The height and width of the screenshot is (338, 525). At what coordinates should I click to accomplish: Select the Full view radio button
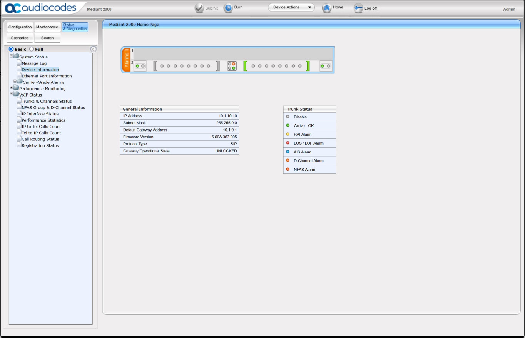[x=32, y=49]
